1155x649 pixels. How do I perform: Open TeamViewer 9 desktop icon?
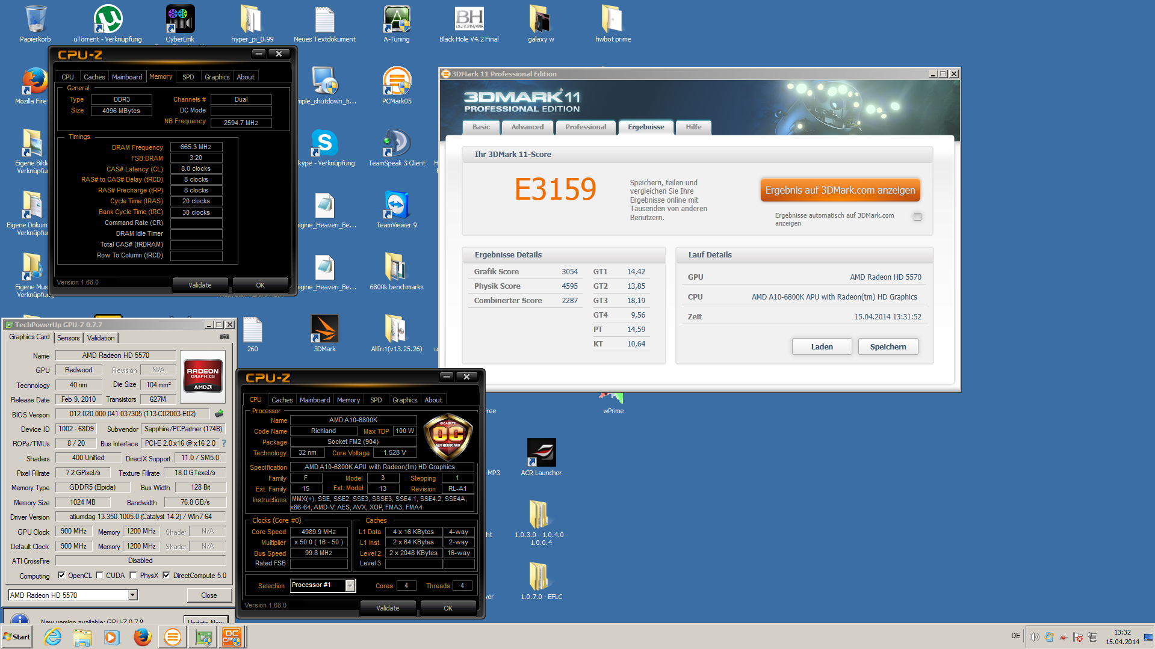tap(397, 209)
